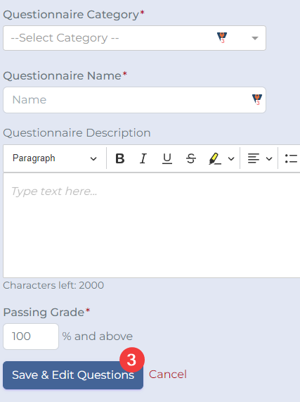Screen dimensions: 300x402
Task: Click the yellow highlight marker icon
Action: [x=215, y=158]
